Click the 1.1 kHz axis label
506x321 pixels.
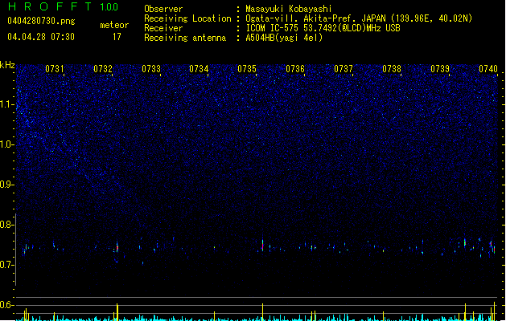tap(7, 104)
